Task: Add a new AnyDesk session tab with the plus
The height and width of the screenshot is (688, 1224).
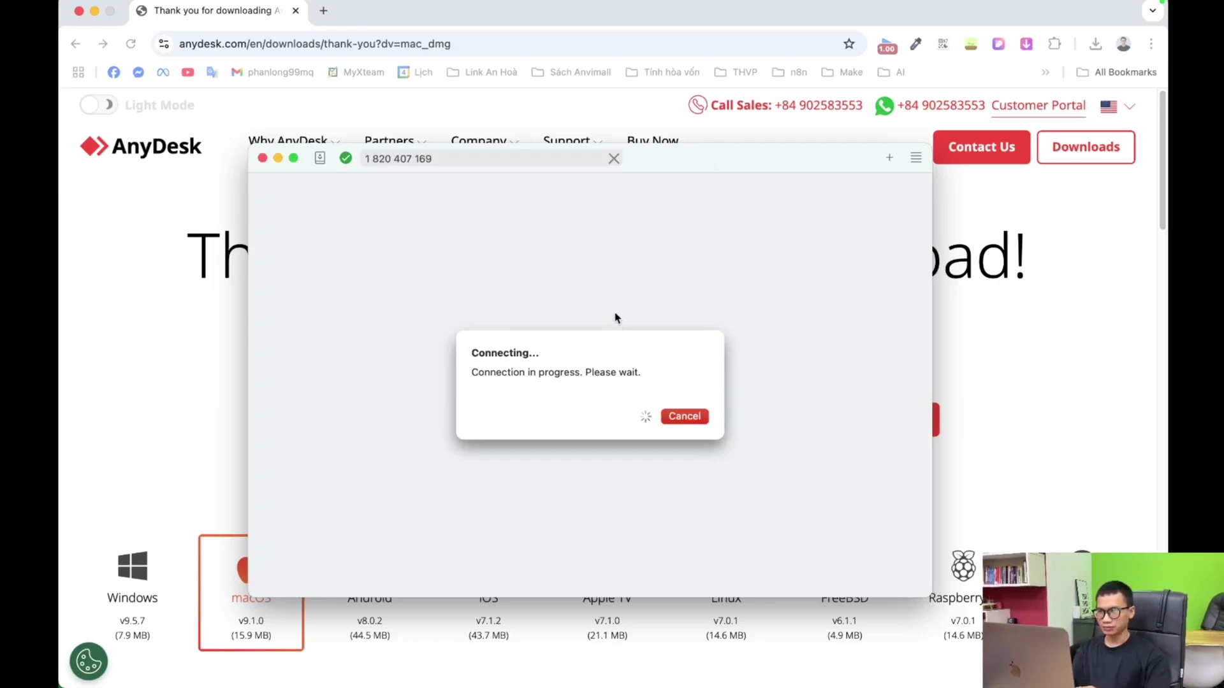Action: click(889, 157)
